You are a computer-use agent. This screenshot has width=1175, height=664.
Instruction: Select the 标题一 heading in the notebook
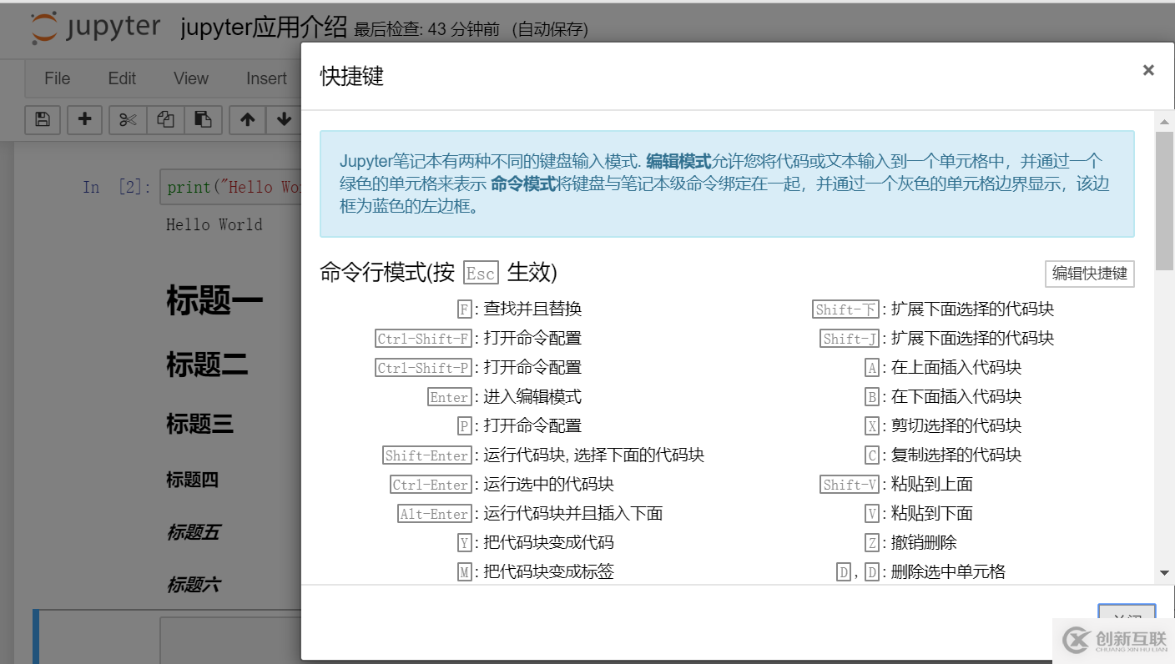(x=214, y=301)
